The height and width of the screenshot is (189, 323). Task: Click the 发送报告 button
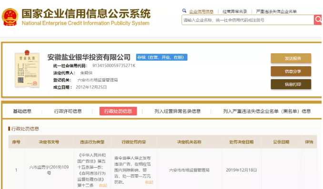pyautogui.click(x=291, y=58)
